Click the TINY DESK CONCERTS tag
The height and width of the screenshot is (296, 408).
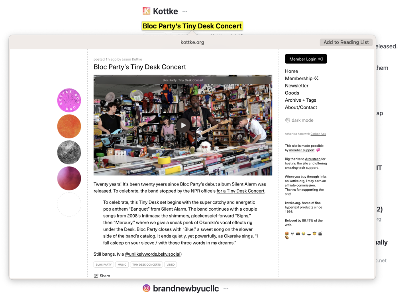click(146, 264)
